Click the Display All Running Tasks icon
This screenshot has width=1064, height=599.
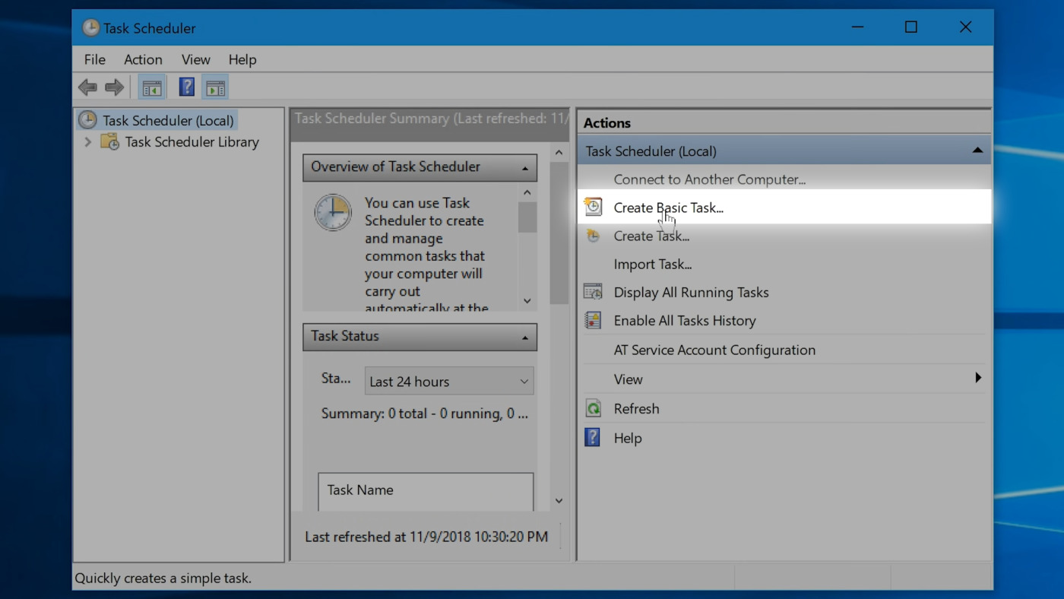(x=593, y=292)
